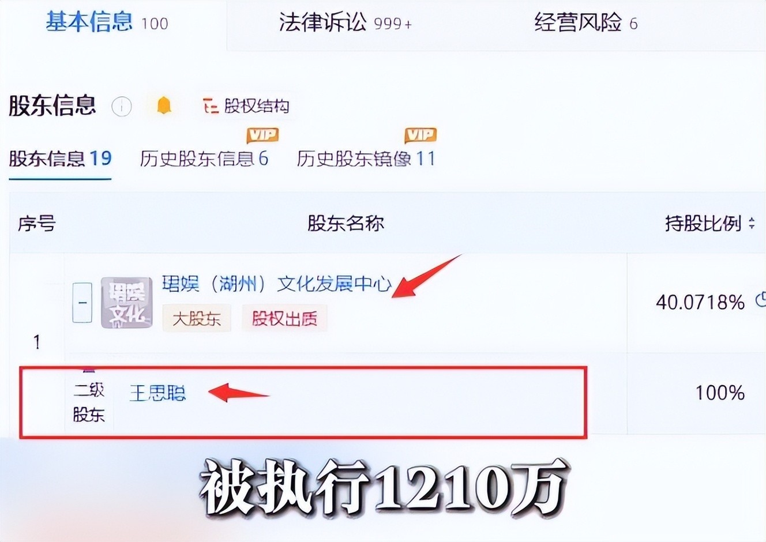The width and height of the screenshot is (766, 542).
Task: Click pie chart icon next to 40.0718%
Action: point(761,300)
